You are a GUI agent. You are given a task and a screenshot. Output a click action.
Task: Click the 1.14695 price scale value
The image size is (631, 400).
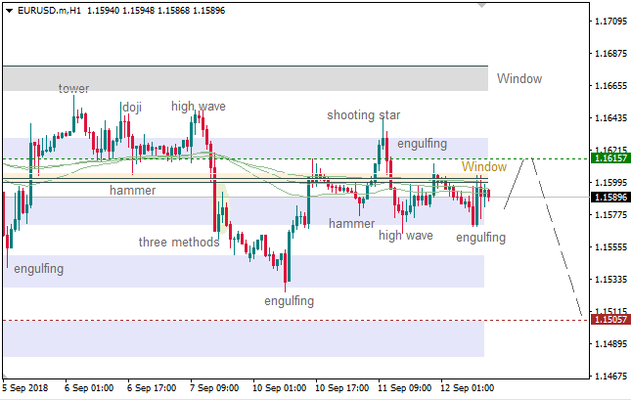click(x=609, y=376)
